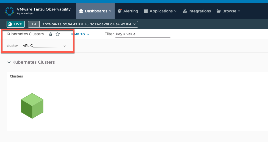268x142 pixels.
Task: Open the Browse menu
Action: click(x=228, y=11)
